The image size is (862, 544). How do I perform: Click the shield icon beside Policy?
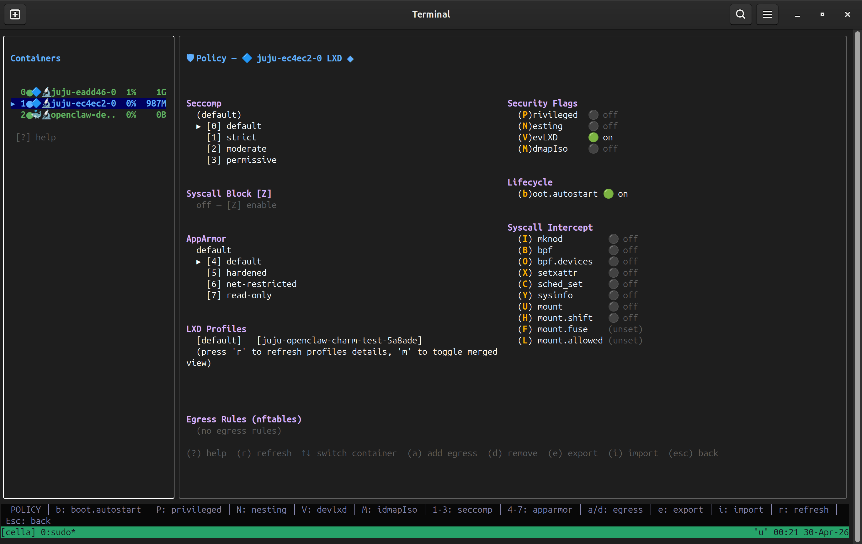click(190, 58)
